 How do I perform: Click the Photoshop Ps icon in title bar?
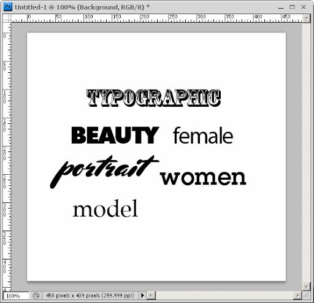(x=8, y=7)
